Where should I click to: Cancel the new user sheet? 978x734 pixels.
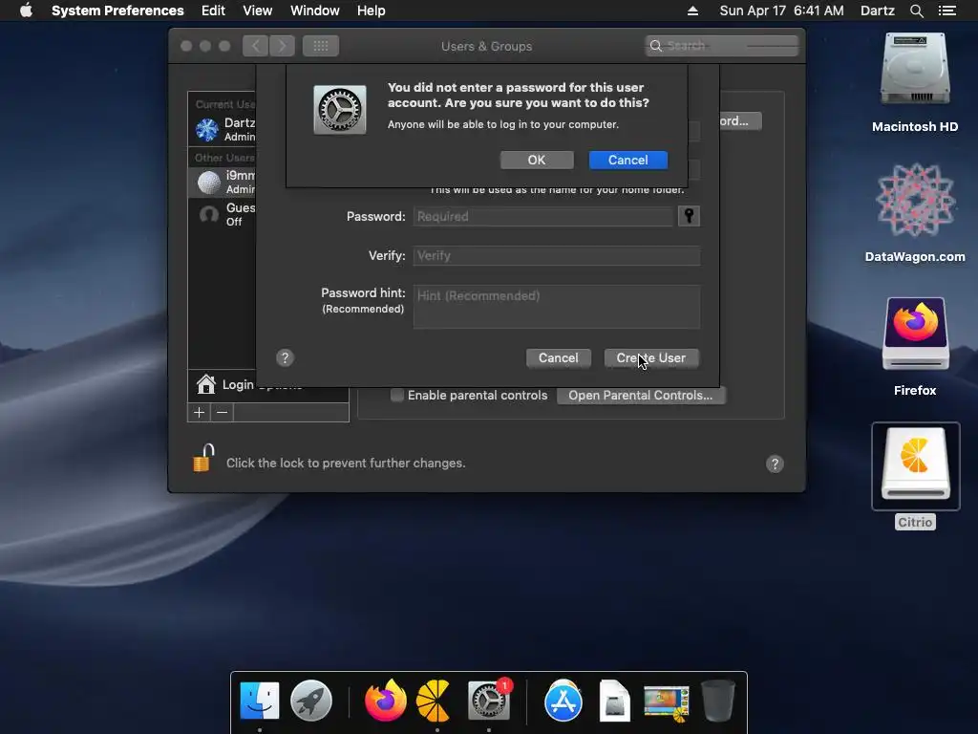click(x=558, y=357)
